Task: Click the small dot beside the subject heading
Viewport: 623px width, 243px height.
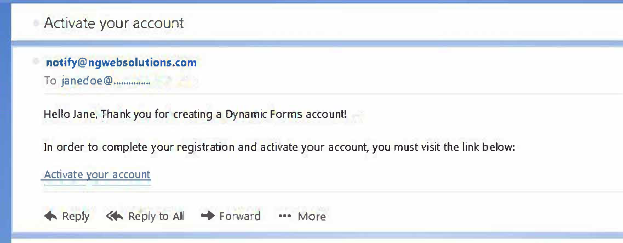Action: (x=36, y=22)
